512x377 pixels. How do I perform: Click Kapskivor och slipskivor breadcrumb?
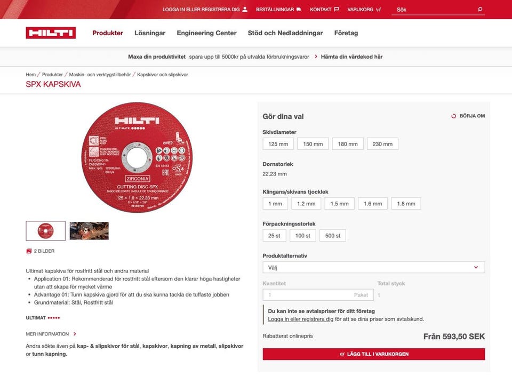(163, 75)
